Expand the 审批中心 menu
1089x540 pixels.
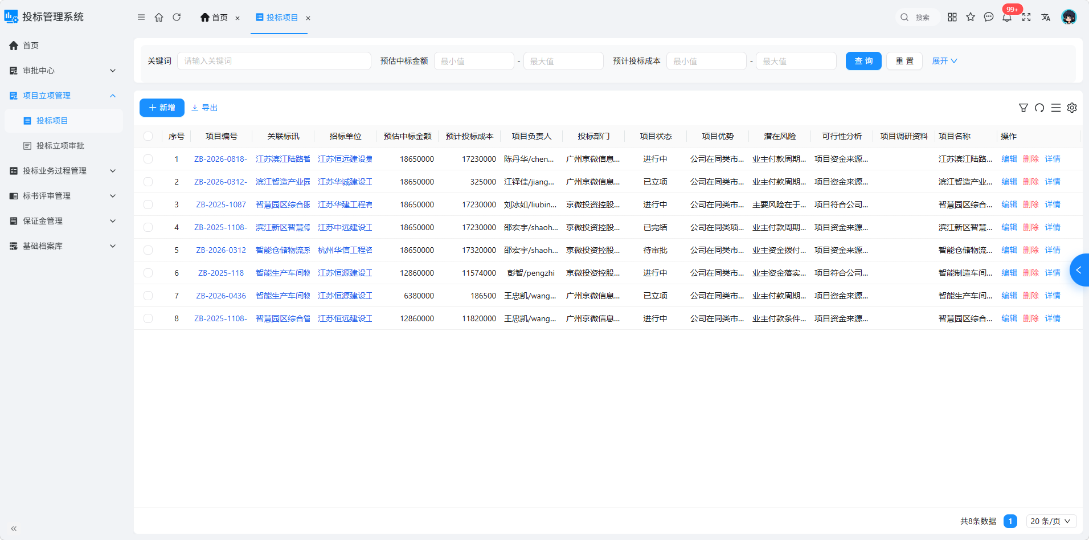pos(63,71)
